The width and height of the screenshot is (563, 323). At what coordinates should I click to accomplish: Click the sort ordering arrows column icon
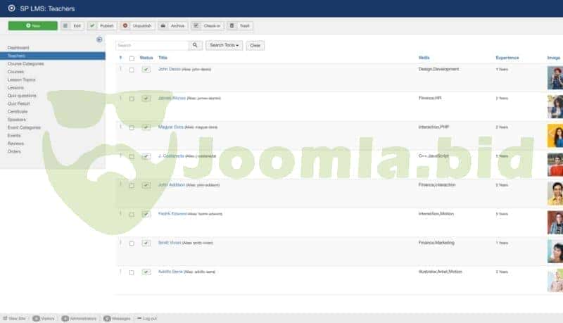120,58
